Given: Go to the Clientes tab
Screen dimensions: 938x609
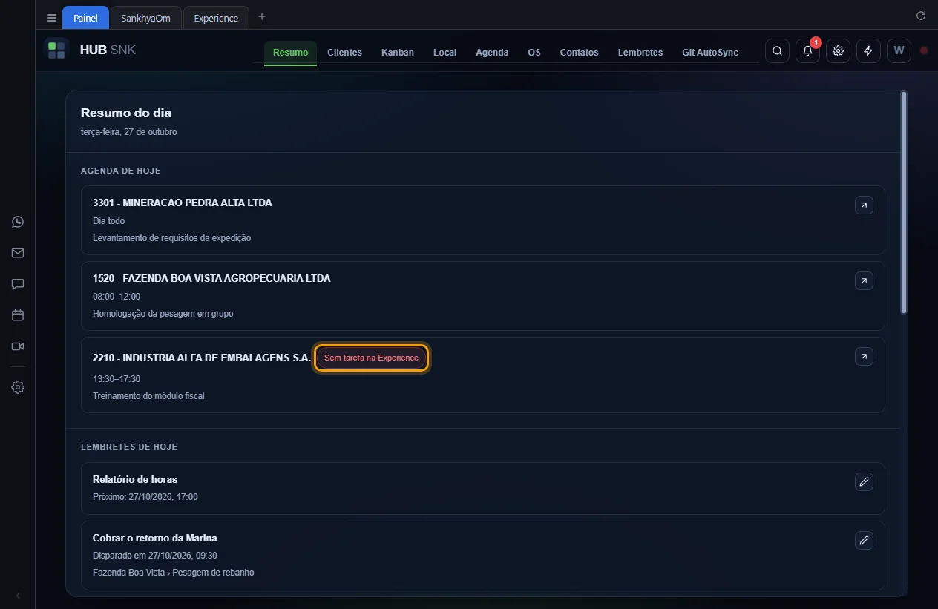Looking at the screenshot, I should tap(344, 53).
